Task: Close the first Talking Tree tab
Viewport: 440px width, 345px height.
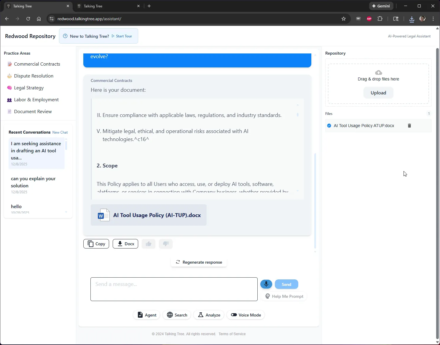Action: pos(68,6)
